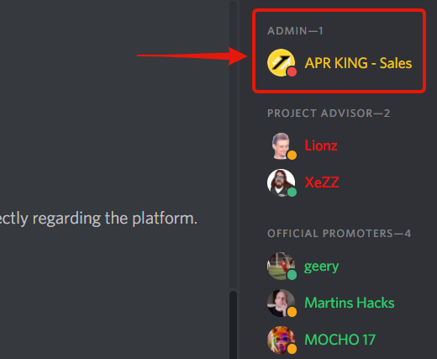Select geery in Official Promoters list
The width and height of the screenshot is (437, 359).
coord(321,267)
